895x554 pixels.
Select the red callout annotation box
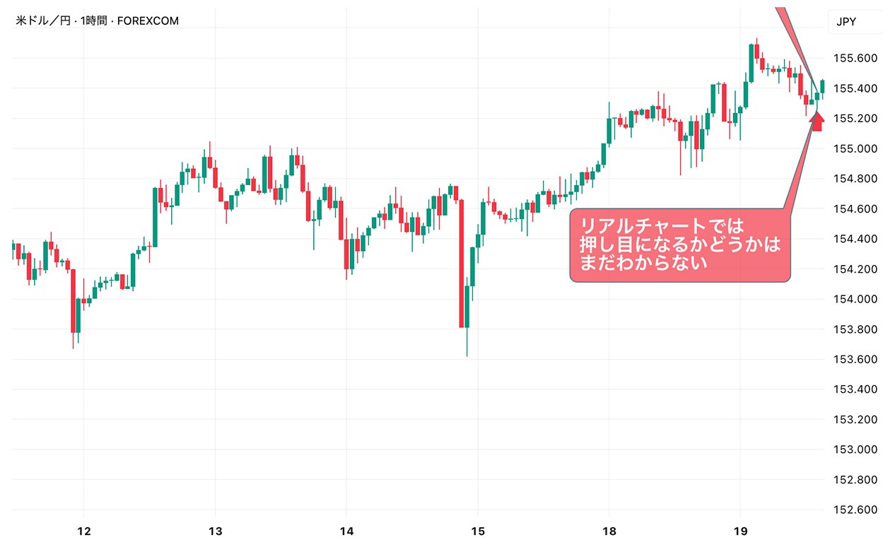pyautogui.click(x=679, y=245)
